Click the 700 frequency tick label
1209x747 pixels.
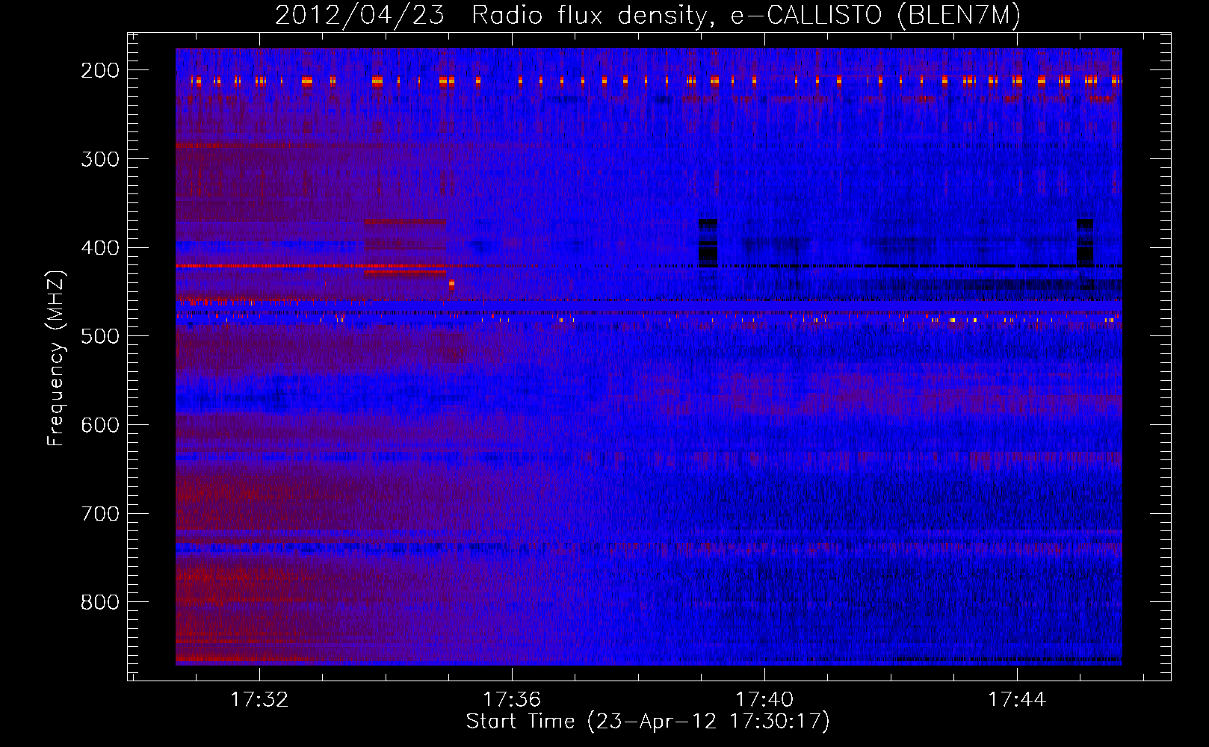coord(100,514)
